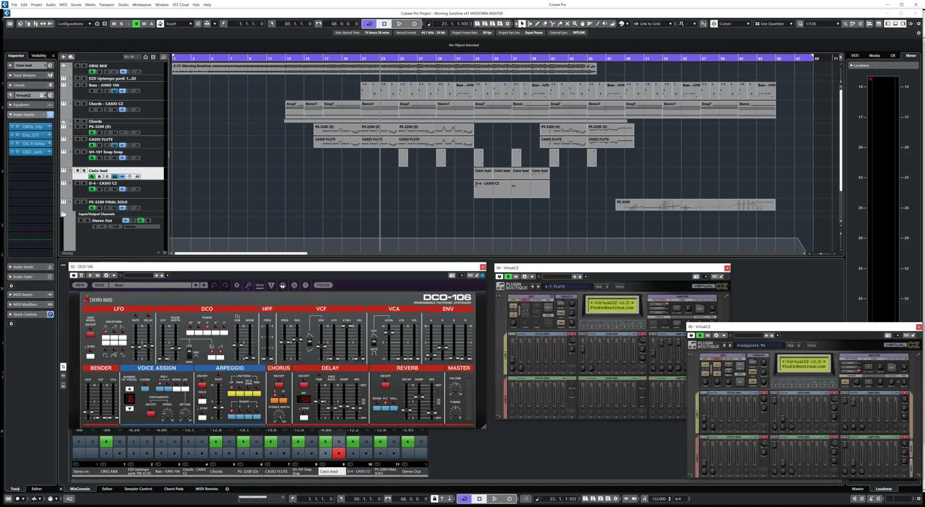Open the Cursor snap type dropdown
Image resolution: width=925 pixels, height=507 pixels.
pos(734,24)
